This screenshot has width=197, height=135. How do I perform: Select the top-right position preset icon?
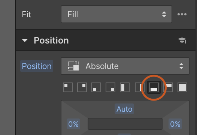click(82, 87)
